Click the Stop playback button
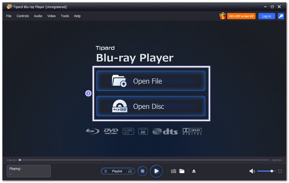This screenshot has height=183, width=289. coord(142,171)
